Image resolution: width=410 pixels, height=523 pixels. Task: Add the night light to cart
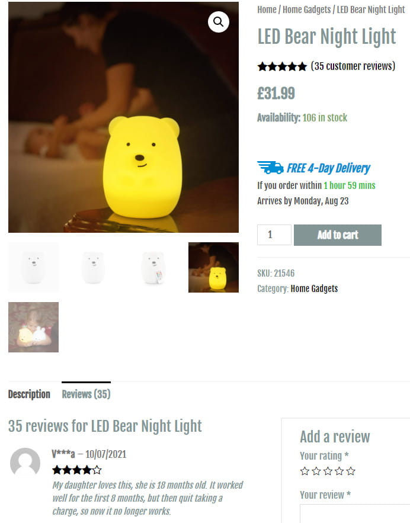[x=338, y=235]
